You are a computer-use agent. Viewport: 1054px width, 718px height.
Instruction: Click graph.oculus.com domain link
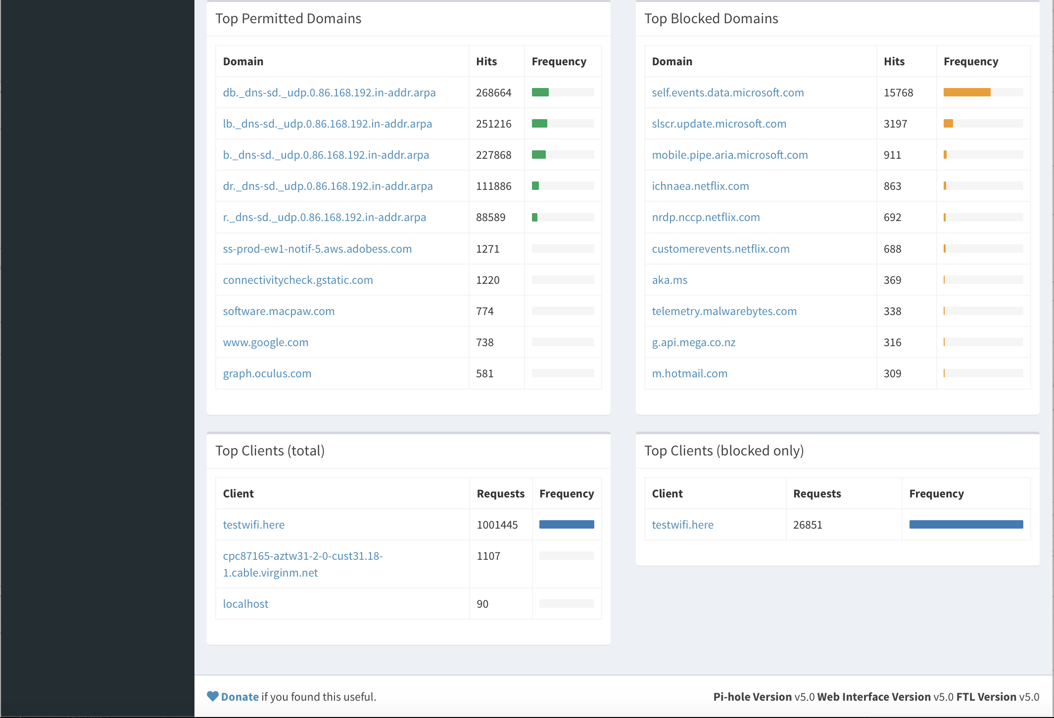pos(267,373)
